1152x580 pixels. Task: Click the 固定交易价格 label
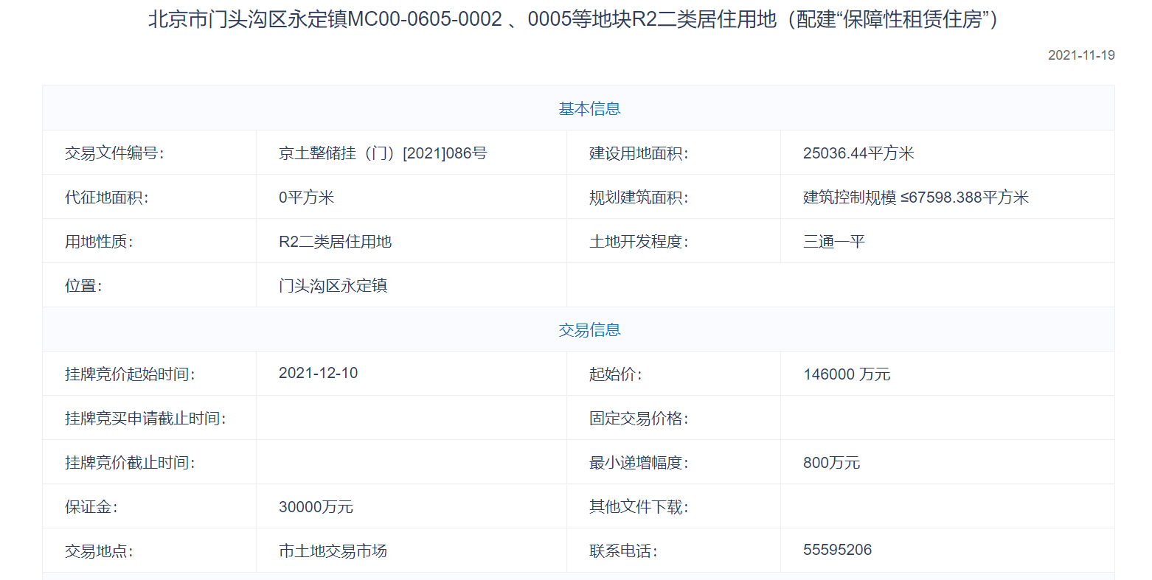638,419
